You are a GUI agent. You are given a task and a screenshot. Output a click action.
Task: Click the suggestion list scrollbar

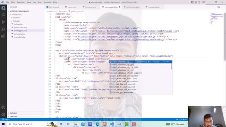coord(172,66)
